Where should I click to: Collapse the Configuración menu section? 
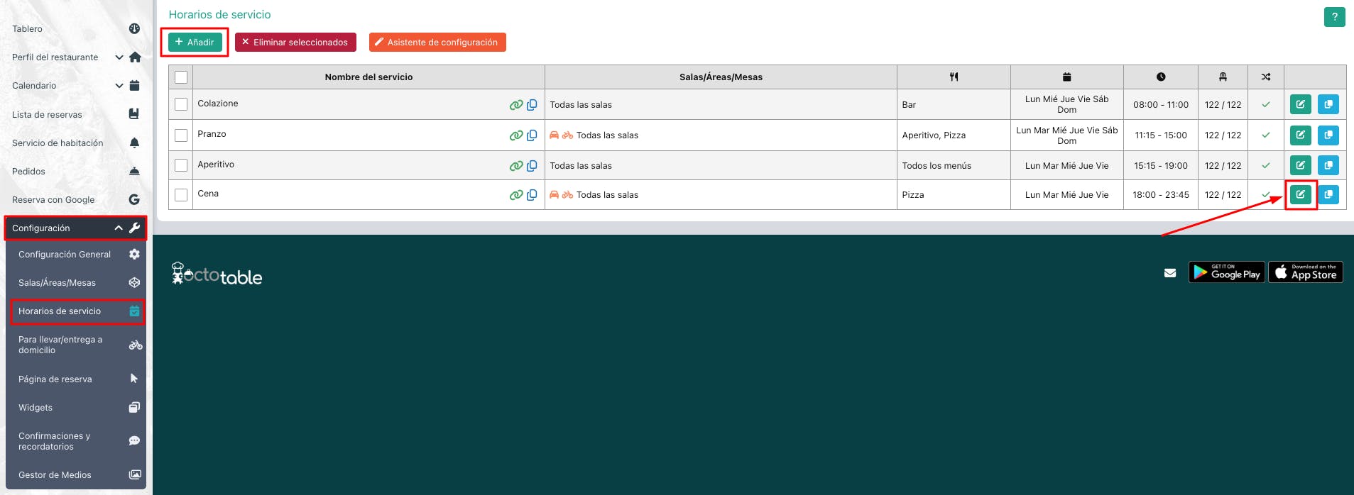(76, 228)
